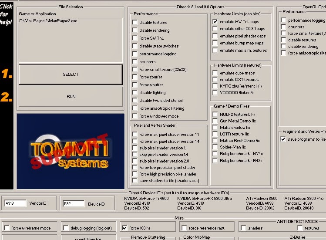The width and height of the screenshot is (326, 240).
Task: Check 'force windowed mode' option
Action: pyautogui.click(x=135, y=116)
